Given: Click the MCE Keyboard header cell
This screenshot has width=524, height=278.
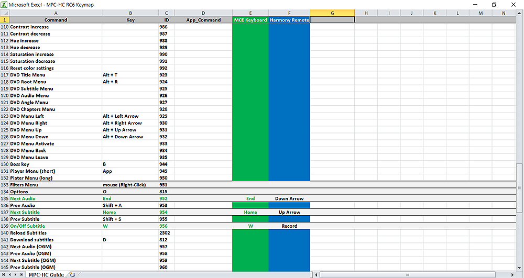Looking at the screenshot, I should pos(250,20).
